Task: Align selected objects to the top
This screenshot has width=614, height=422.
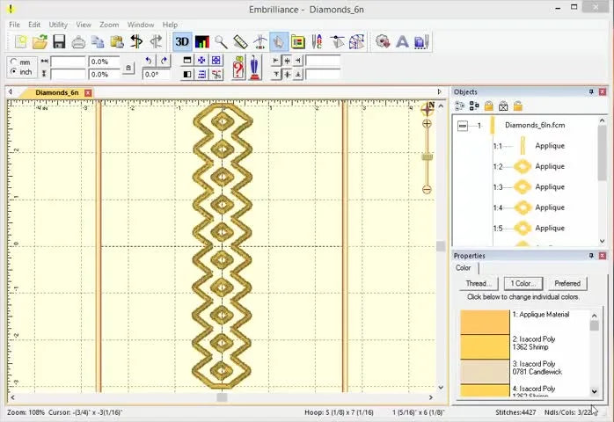Action: (x=276, y=74)
